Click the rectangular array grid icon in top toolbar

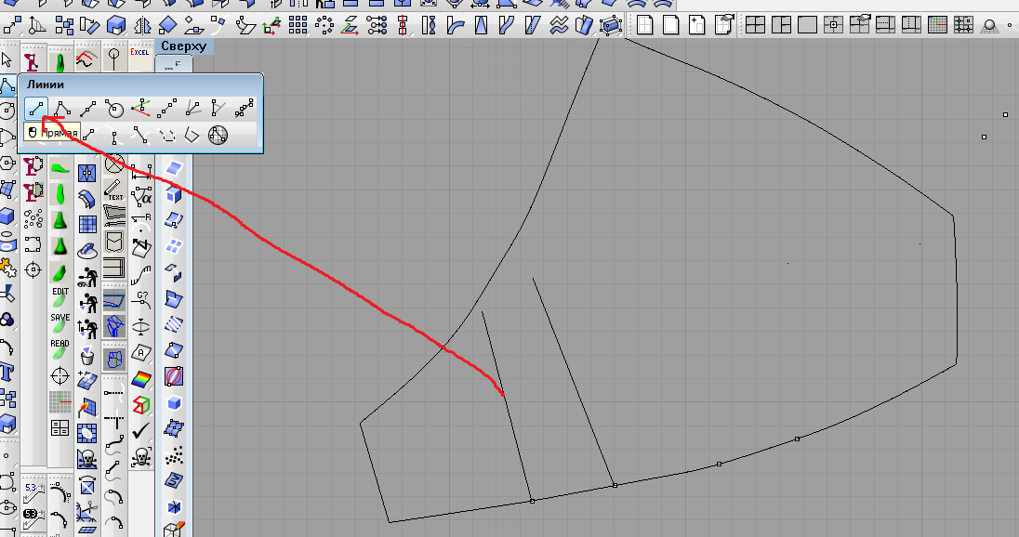(x=298, y=25)
